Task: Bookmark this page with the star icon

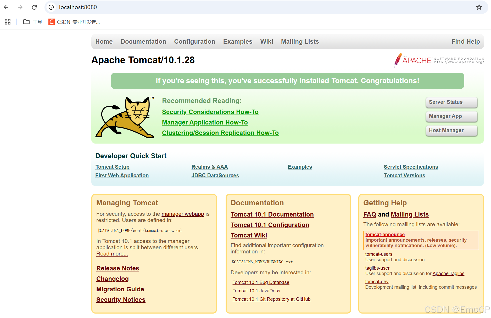Action: pyautogui.click(x=479, y=7)
